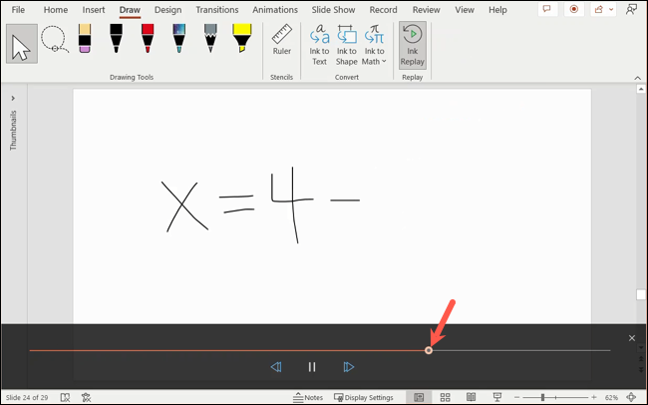Click the zoom in plus button
This screenshot has height=405, width=648.
coord(594,398)
